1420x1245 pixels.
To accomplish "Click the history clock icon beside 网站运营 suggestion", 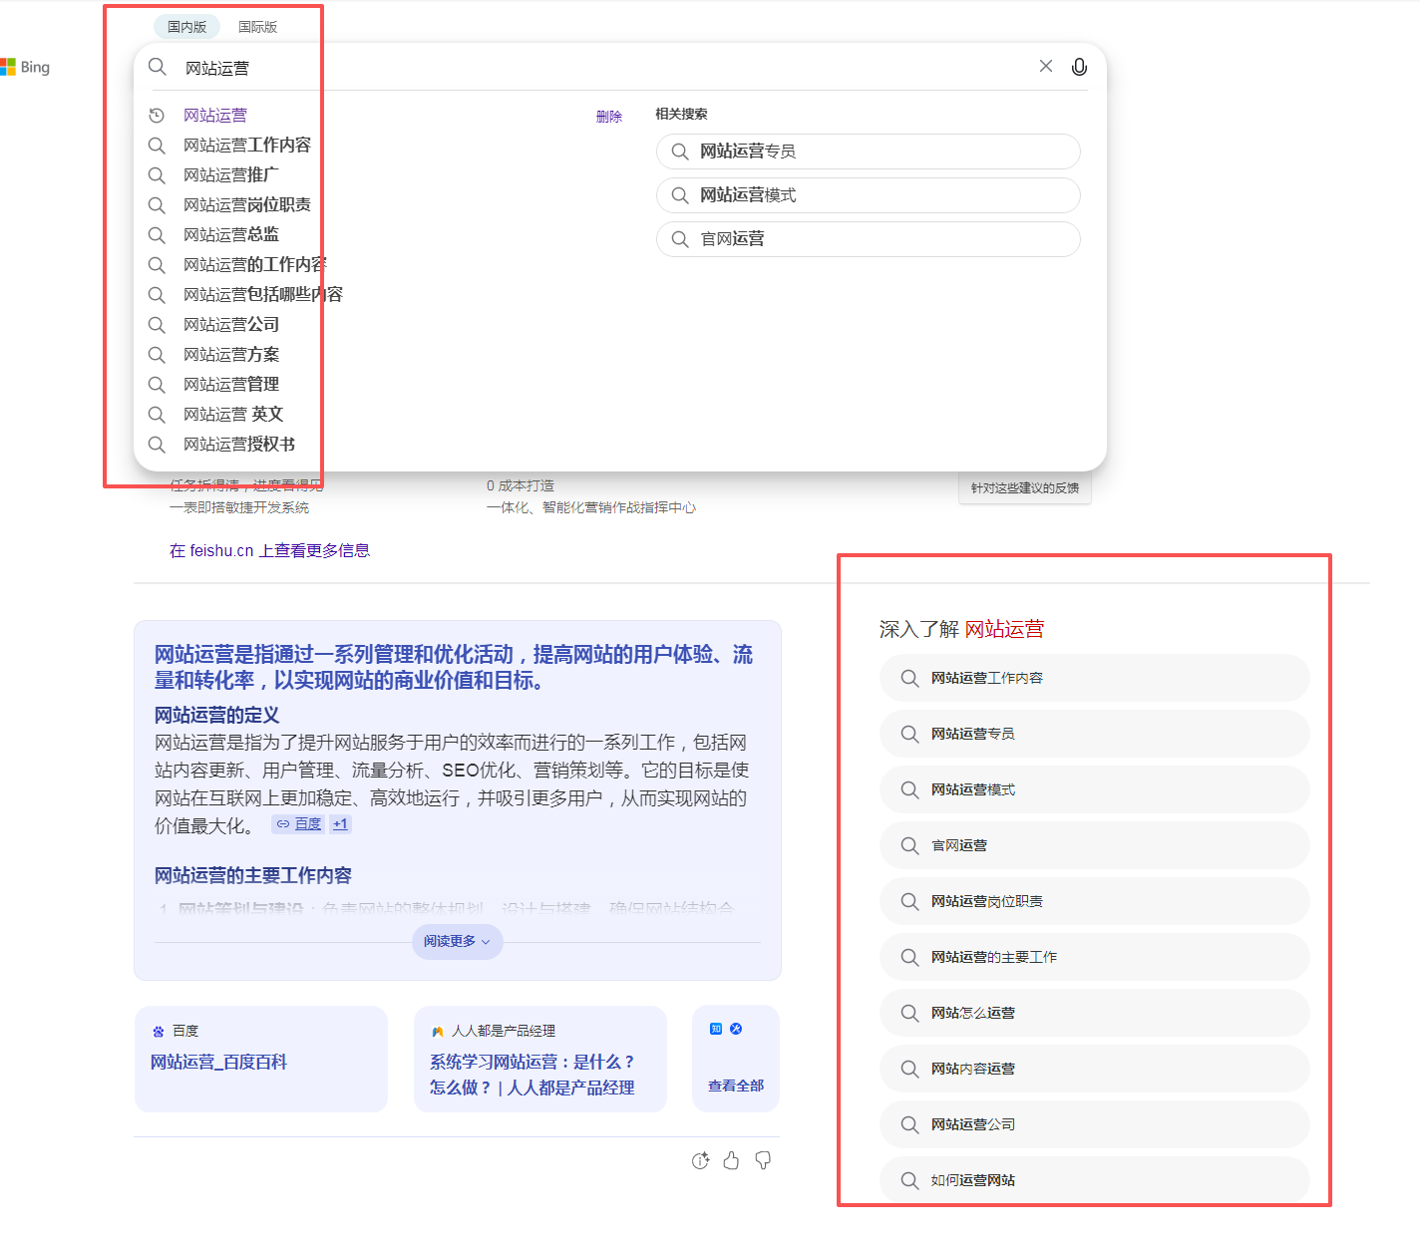I will 157,115.
